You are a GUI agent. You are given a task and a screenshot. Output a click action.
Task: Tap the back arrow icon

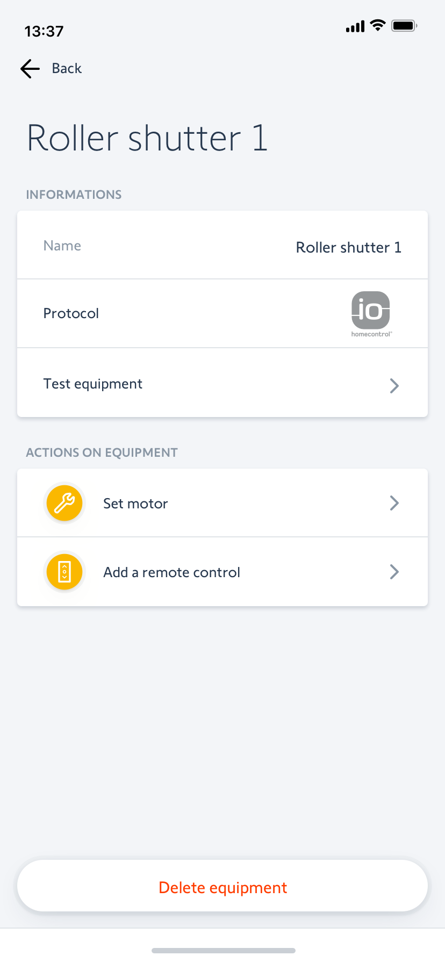30,69
